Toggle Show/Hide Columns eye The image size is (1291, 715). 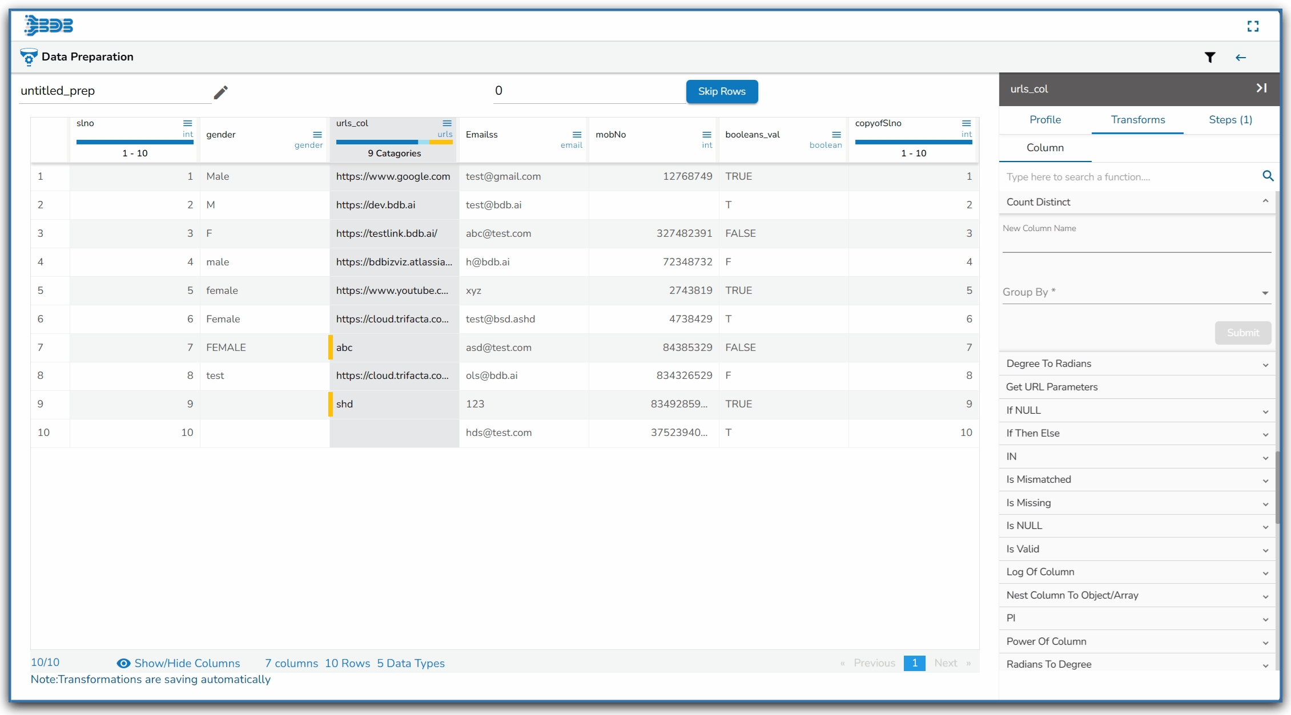point(123,663)
